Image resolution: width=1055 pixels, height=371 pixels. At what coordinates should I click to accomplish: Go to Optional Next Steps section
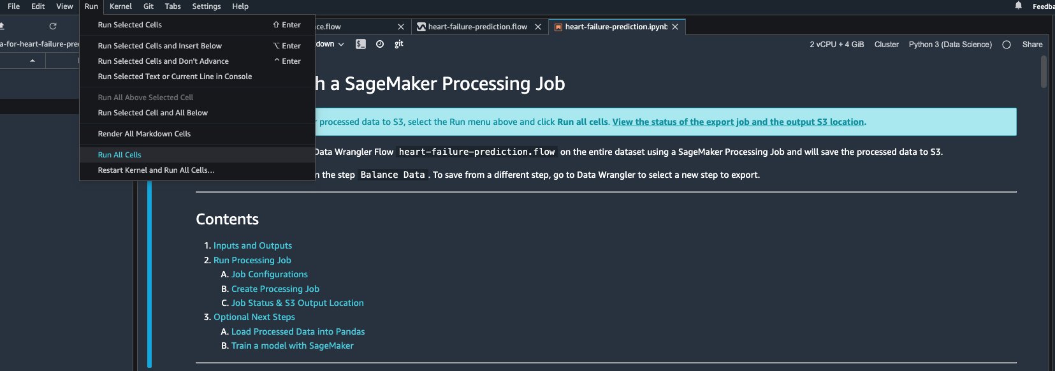pos(254,317)
